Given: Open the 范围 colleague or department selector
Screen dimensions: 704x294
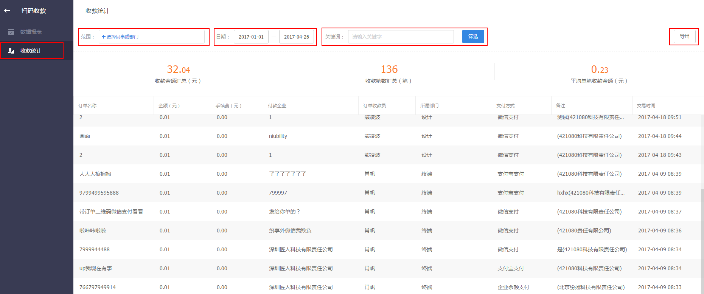Looking at the screenshot, I should click(151, 37).
